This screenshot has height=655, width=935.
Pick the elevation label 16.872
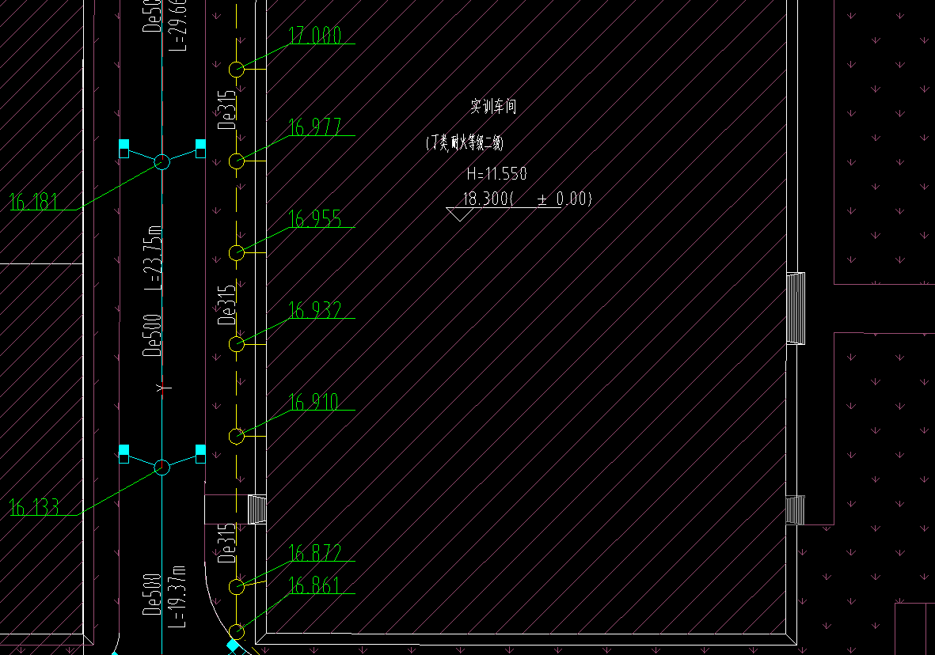pyautogui.click(x=315, y=553)
